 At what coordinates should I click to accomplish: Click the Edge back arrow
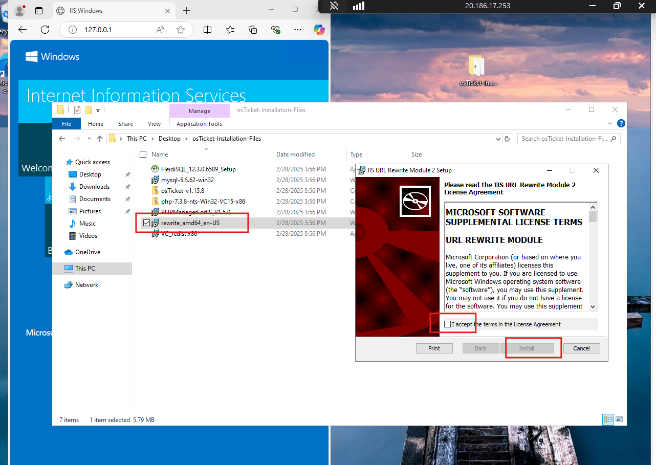23,30
